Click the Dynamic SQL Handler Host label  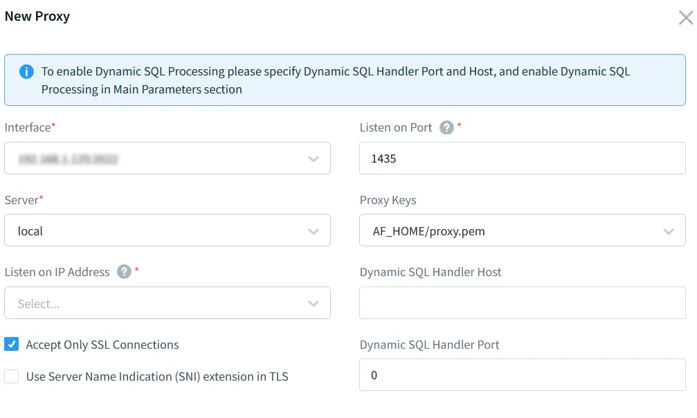click(x=431, y=272)
